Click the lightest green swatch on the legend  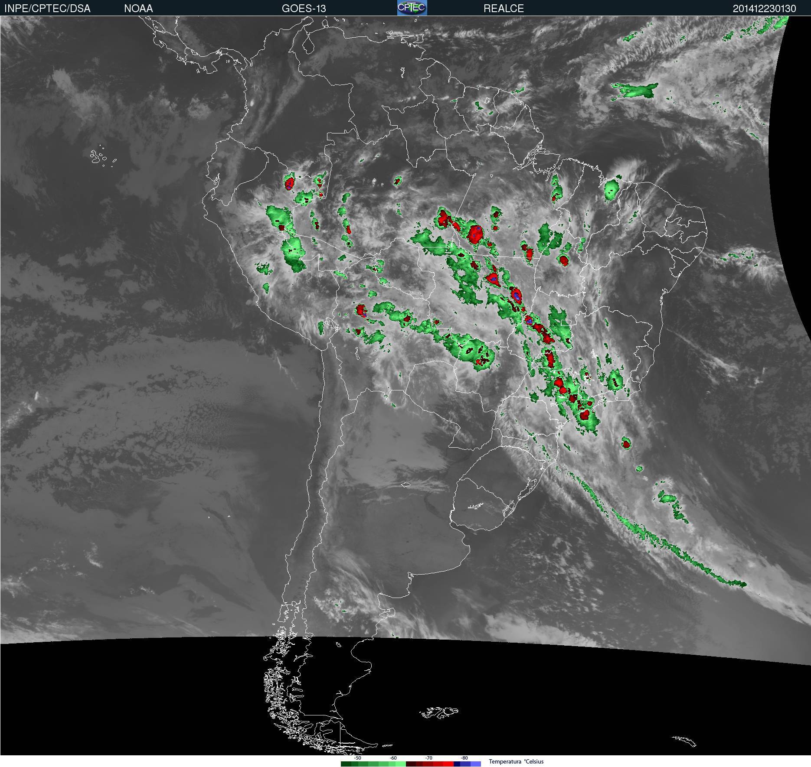[x=401, y=764]
